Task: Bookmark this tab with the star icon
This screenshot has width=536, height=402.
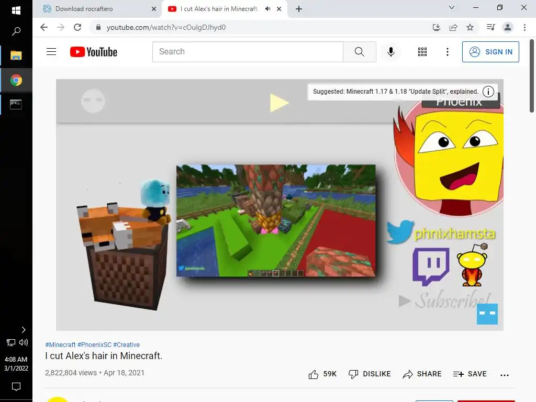Action: (x=470, y=27)
